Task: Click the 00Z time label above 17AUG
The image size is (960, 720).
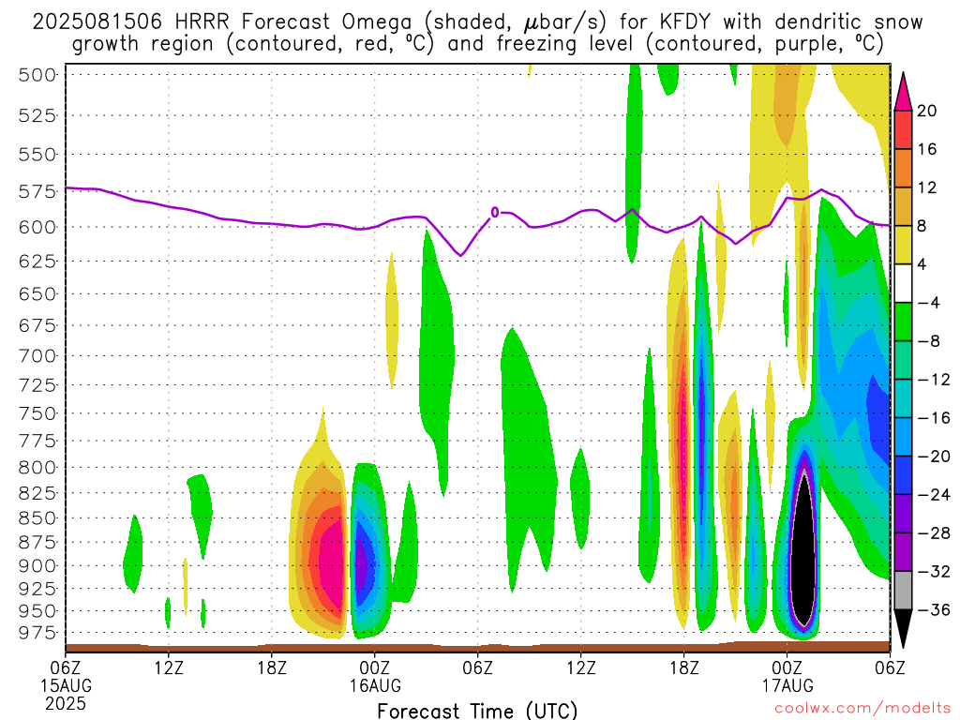Action: tap(787, 667)
